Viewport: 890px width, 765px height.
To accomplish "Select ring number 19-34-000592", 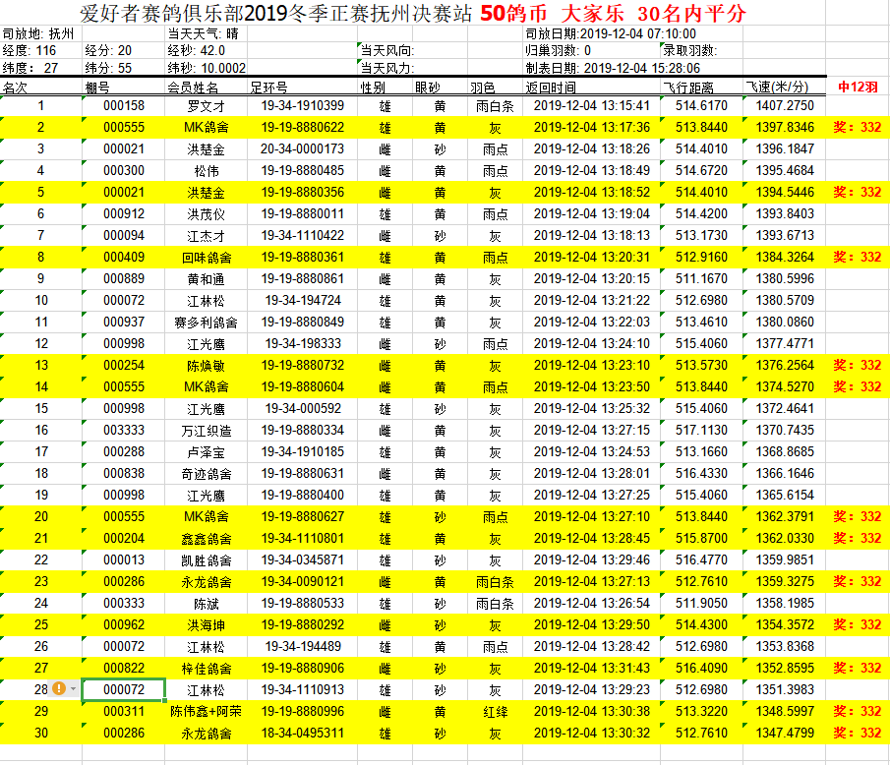I will click(303, 408).
